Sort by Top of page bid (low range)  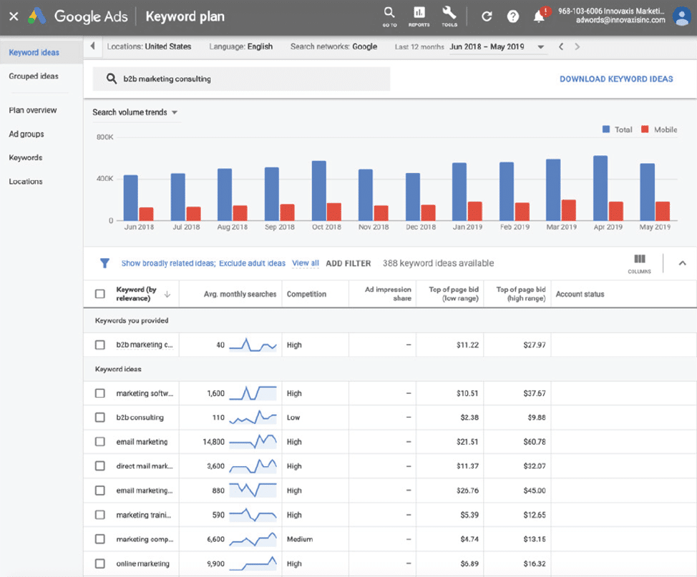(x=454, y=294)
